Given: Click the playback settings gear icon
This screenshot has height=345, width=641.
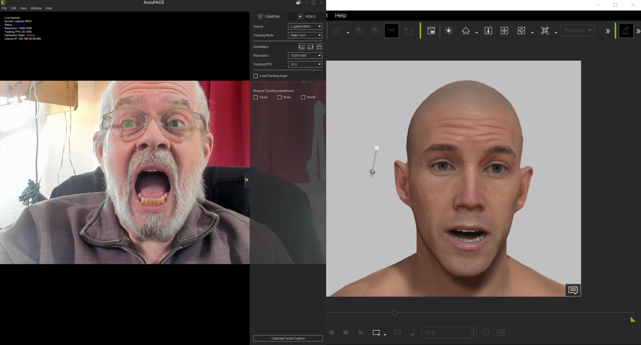Looking at the screenshot, I should click(486, 333).
